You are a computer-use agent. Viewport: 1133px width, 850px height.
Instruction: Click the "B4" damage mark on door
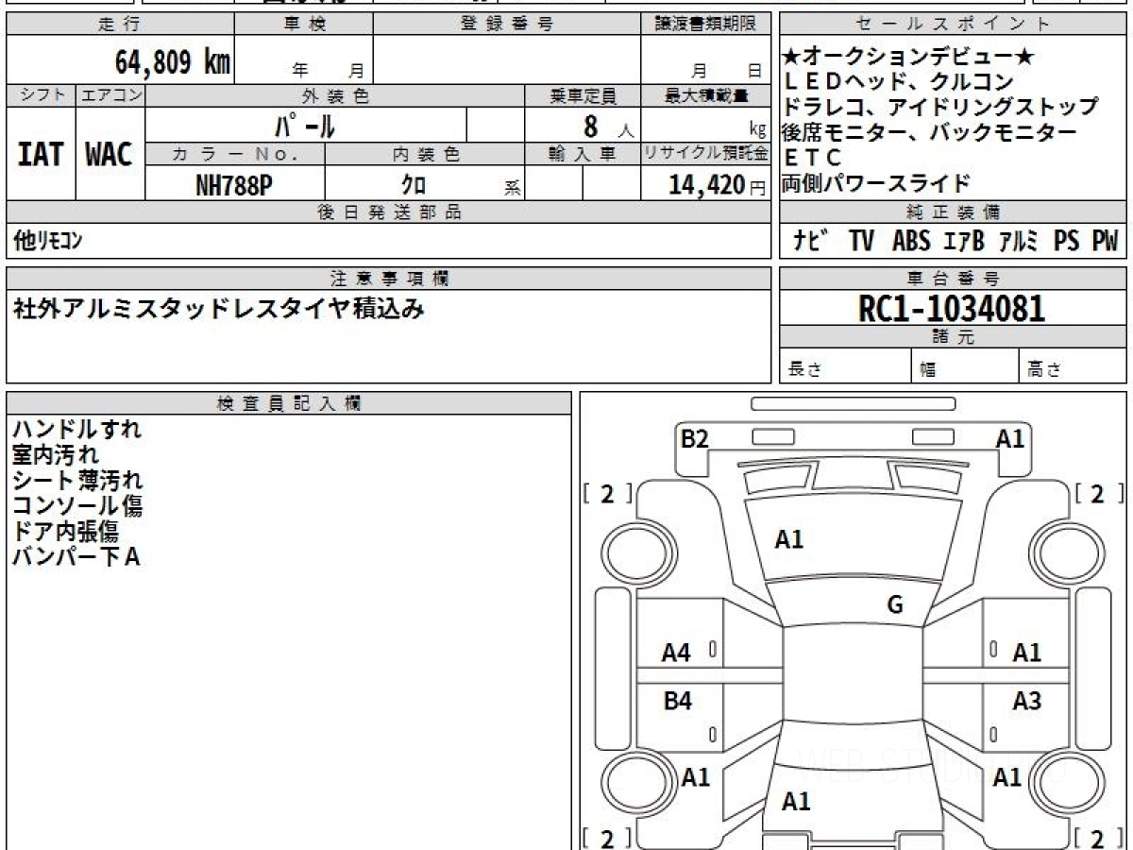point(677,701)
